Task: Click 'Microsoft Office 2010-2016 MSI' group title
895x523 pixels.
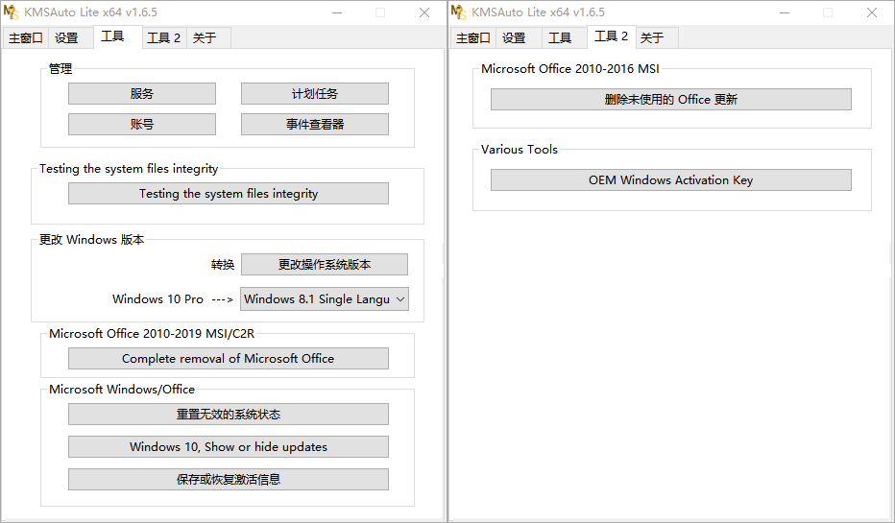Action: click(x=570, y=68)
